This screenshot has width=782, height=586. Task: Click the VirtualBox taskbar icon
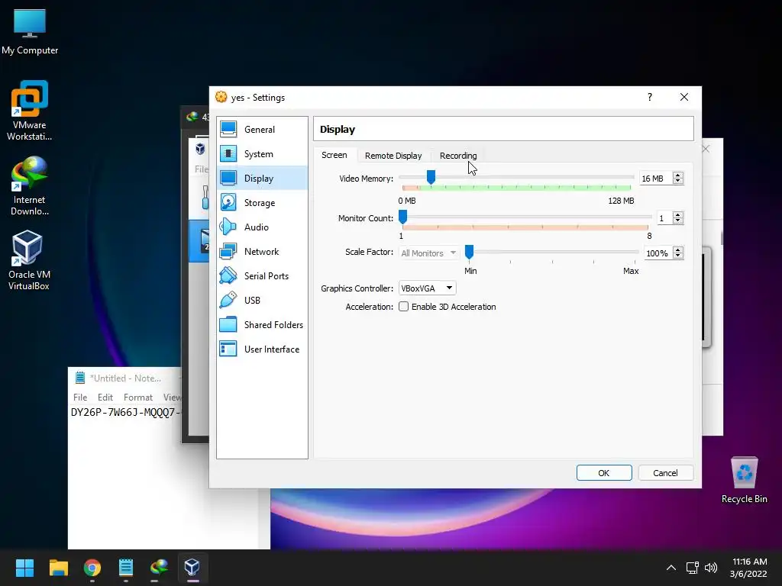[x=192, y=567]
